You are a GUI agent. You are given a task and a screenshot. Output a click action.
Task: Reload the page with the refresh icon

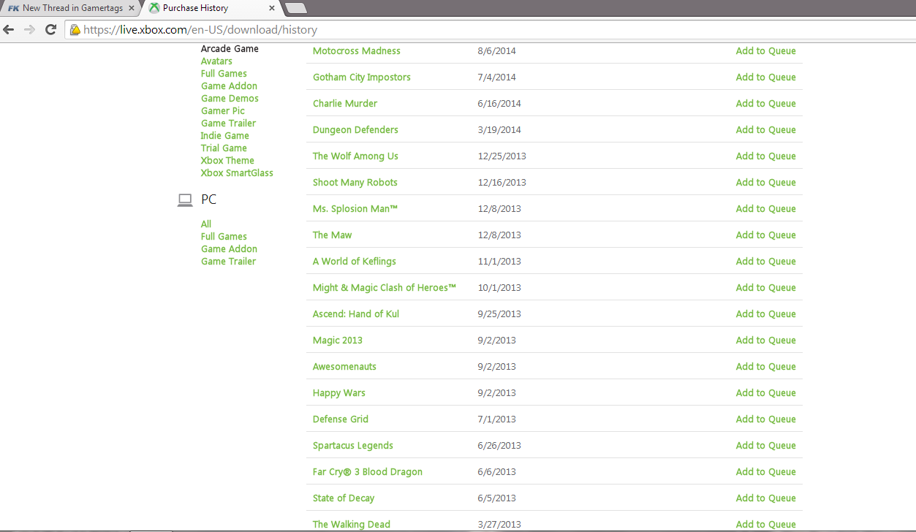pos(50,30)
